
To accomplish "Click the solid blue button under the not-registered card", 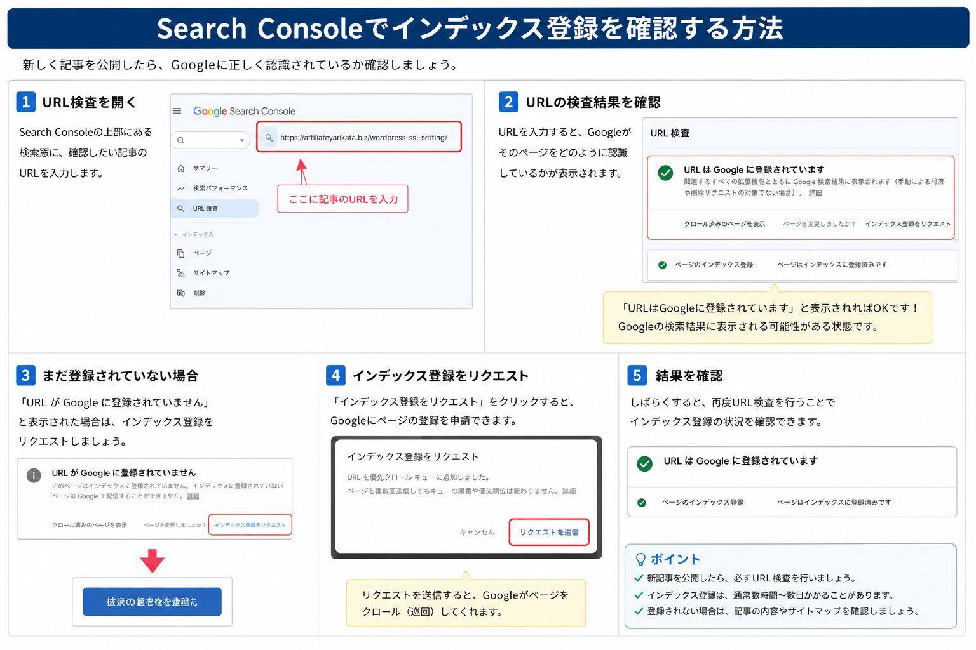I will tap(152, 602).
